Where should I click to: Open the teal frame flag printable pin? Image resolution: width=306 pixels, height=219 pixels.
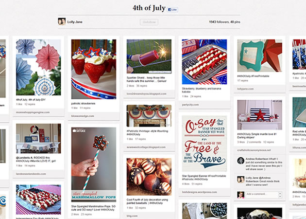click(x=259, y=55)
